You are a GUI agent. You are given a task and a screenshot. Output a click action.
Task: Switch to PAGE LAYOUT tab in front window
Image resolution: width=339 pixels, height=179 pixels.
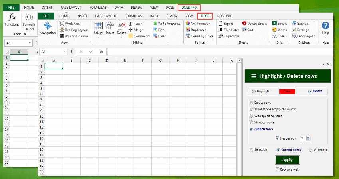[106, 16]
